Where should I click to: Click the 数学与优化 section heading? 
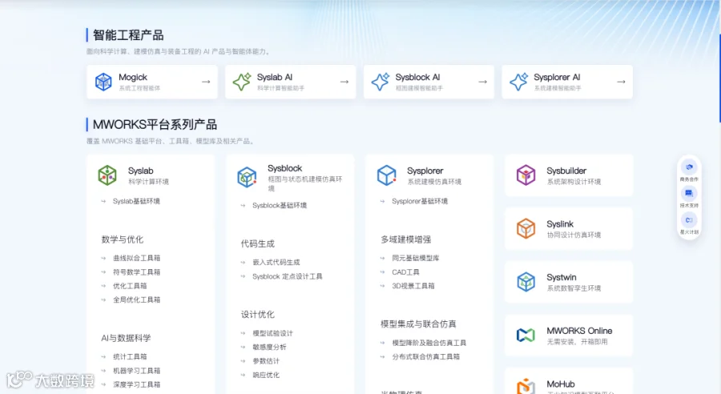pos(123,239)
